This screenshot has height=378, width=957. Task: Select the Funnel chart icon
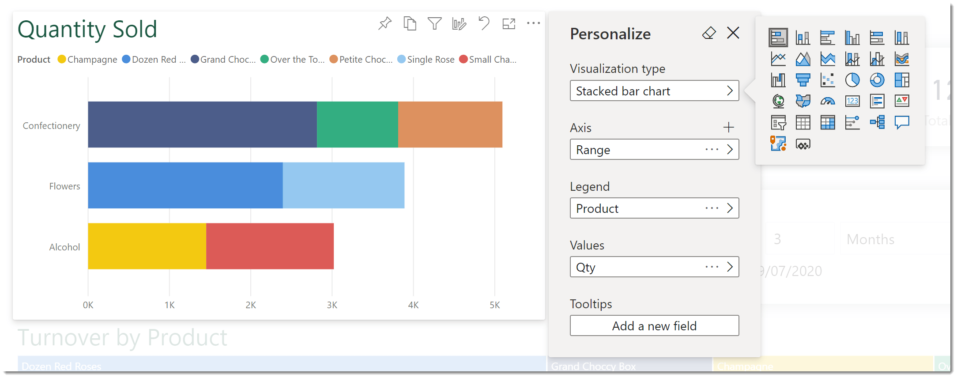click(x=803, y=80)
